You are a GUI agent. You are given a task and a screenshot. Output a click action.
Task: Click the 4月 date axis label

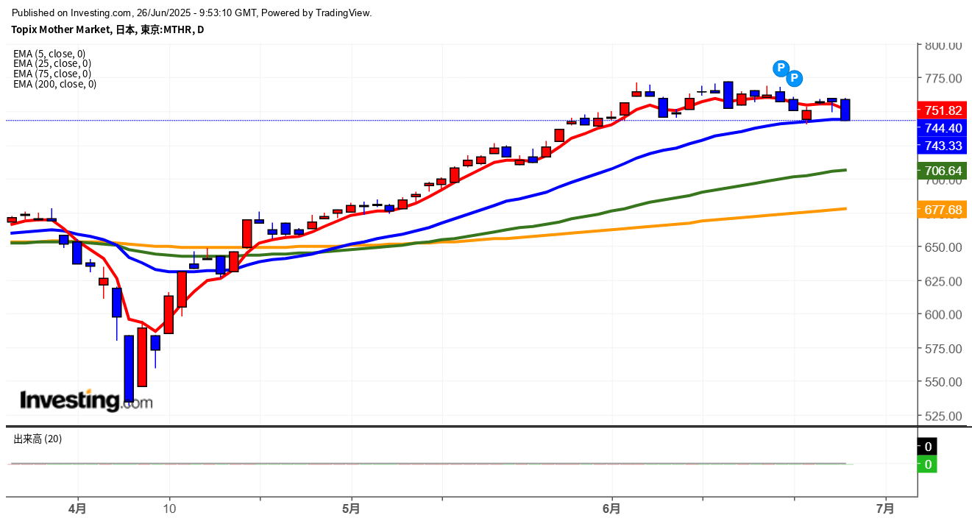77,508
